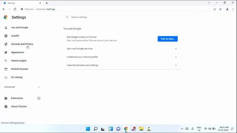
Task: Open About Chrome page
Action: click(x=19, y=107)
